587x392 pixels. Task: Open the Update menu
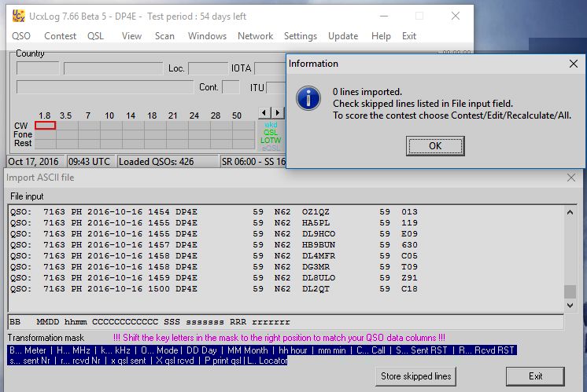pos(343,36)
